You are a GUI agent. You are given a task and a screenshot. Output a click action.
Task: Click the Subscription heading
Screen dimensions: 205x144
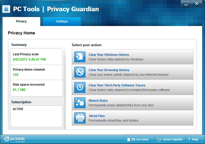pyautogui.click(x=21, y=102)
